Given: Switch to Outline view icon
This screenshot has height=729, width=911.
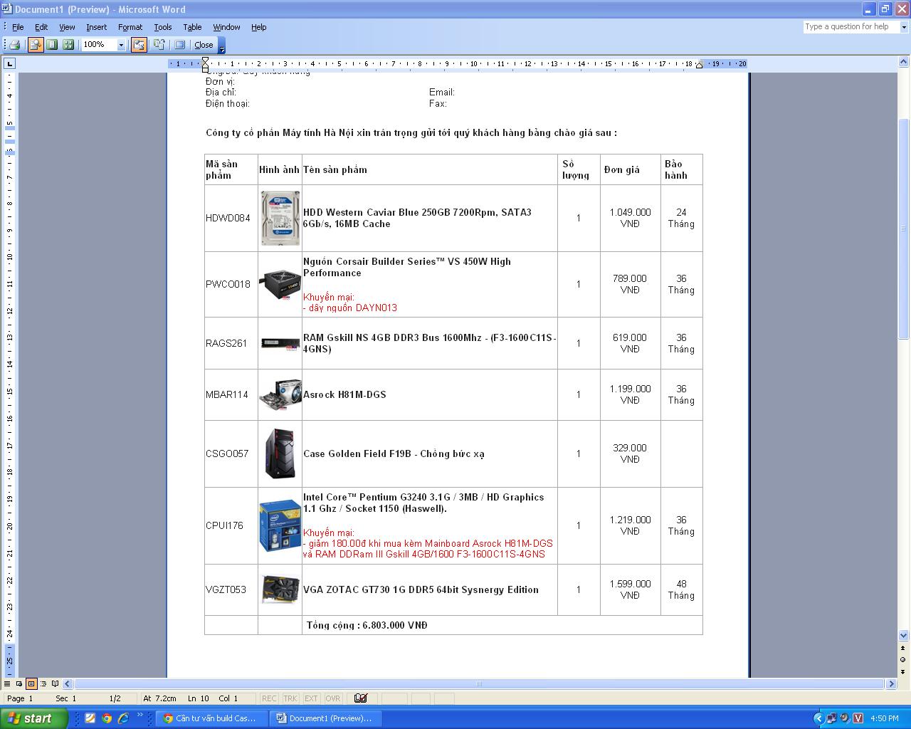Looking at the screenshot, I should coord(43,683).
